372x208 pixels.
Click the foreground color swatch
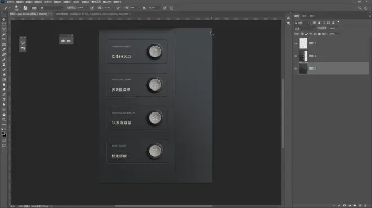coord(3,133)
